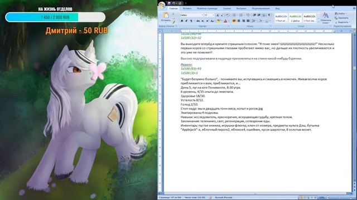
Task: Select Center alignment
Action: [x=239, y=21]
